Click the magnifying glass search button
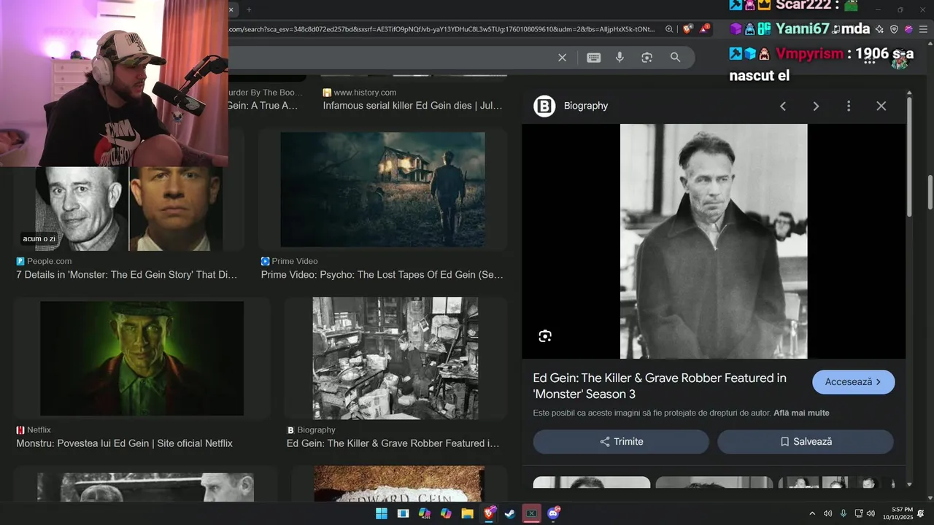Viewport: 934px width, 525px height. coord(675,58)
